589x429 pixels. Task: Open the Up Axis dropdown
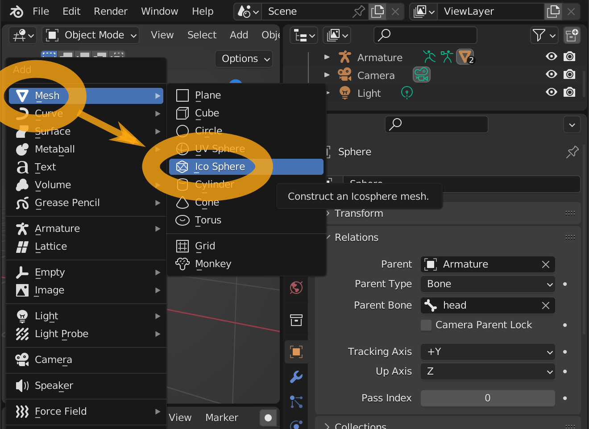488,371
